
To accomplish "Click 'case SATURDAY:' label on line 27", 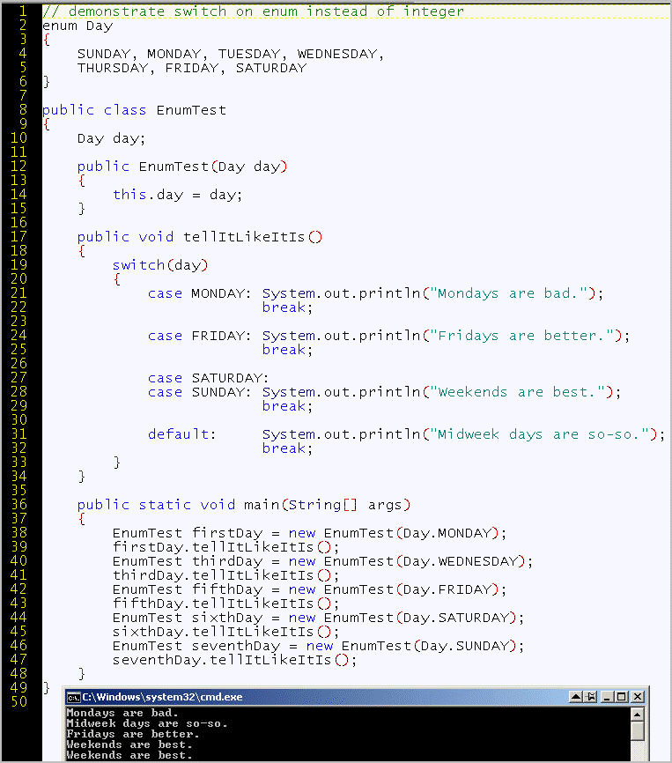I will (208, 378).
